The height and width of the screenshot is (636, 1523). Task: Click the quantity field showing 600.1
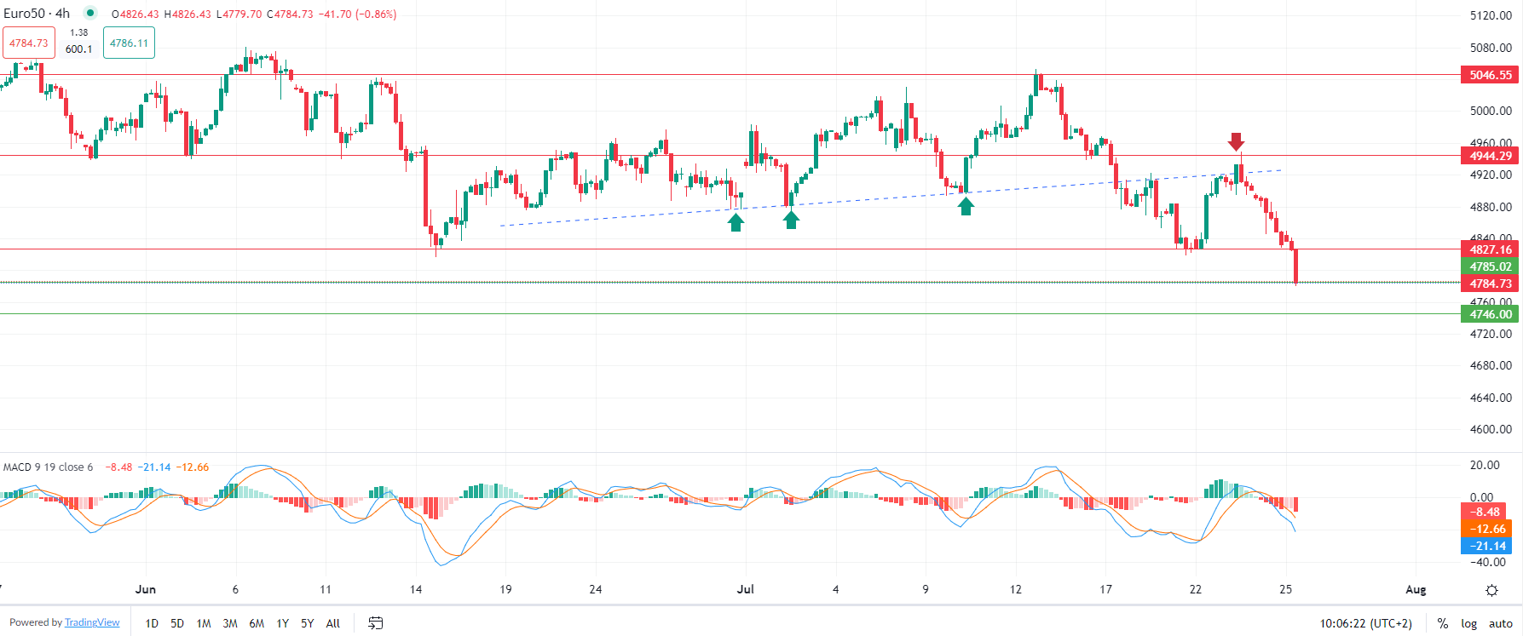(78, 49)
